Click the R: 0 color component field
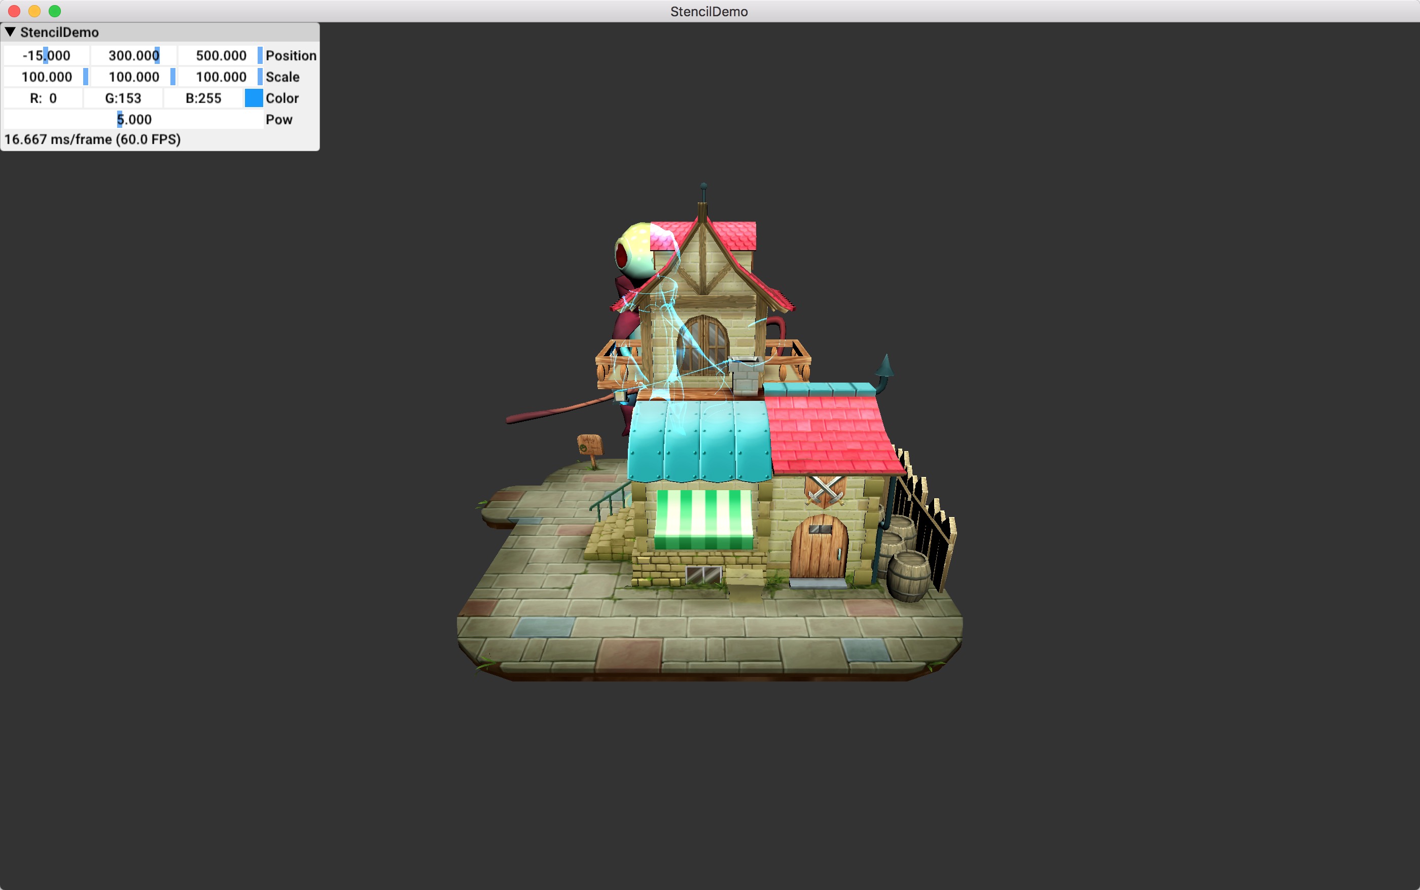1420x890 pixels. tap(43, 98)
